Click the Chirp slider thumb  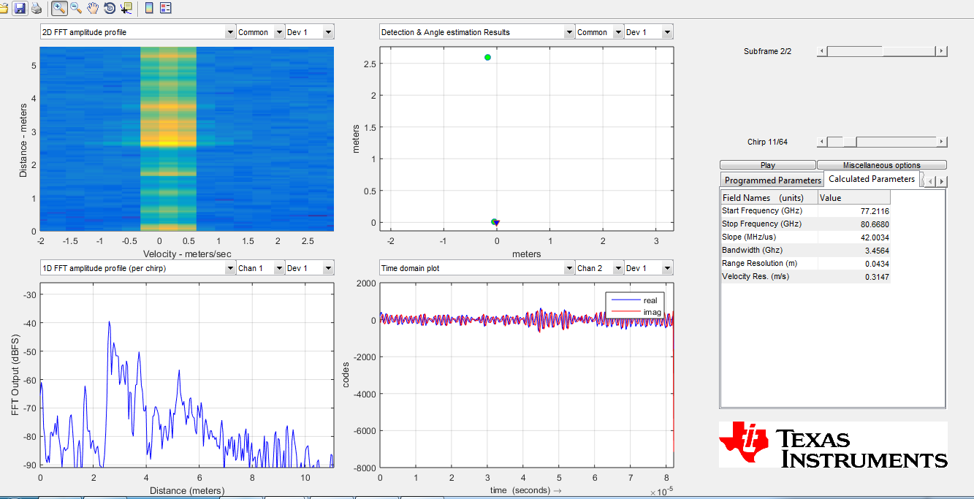(850, 142)
